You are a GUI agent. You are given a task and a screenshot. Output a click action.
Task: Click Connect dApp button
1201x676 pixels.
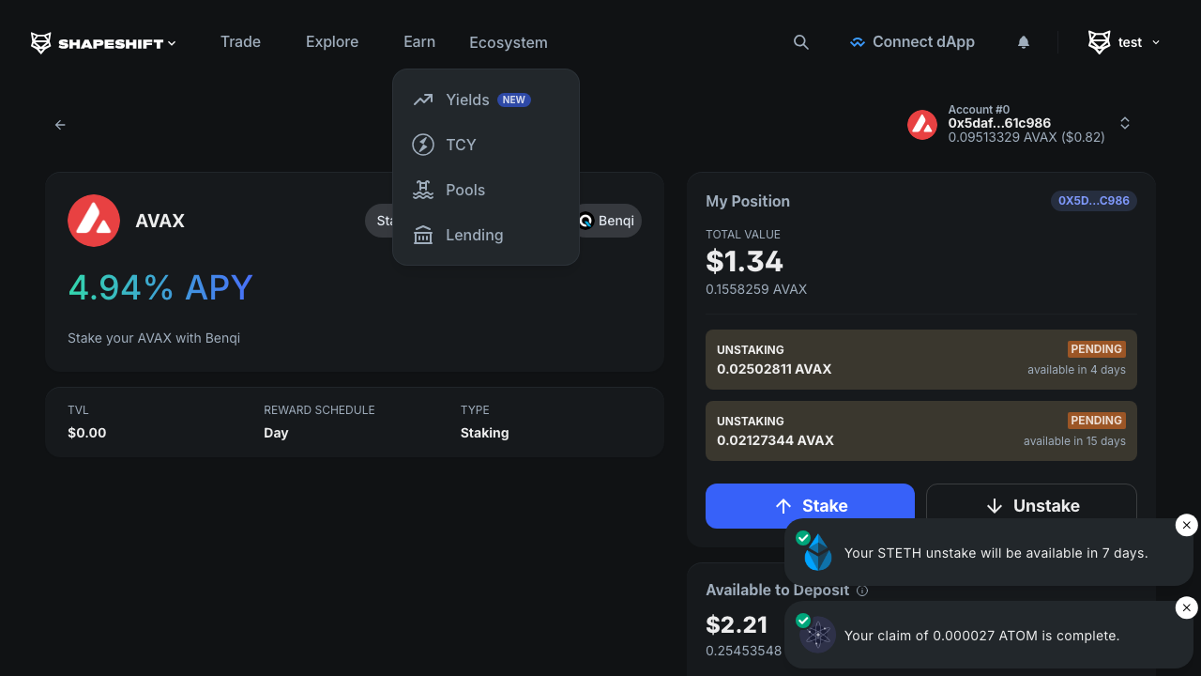coord(912,42)
